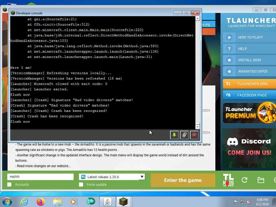Switch to the Minecraft block taskbar app
Screen dimensions: 276x207
click(123, 202)
